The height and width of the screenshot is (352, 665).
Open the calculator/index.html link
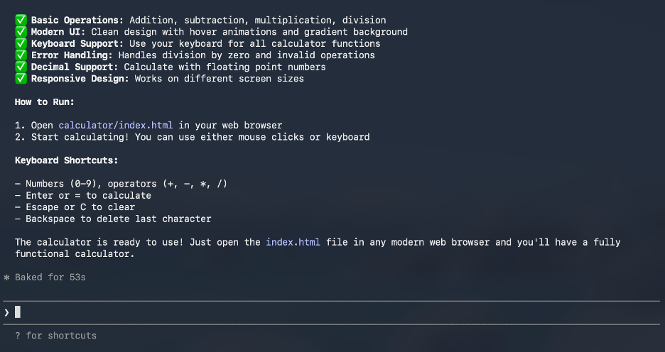coord(116,126)
